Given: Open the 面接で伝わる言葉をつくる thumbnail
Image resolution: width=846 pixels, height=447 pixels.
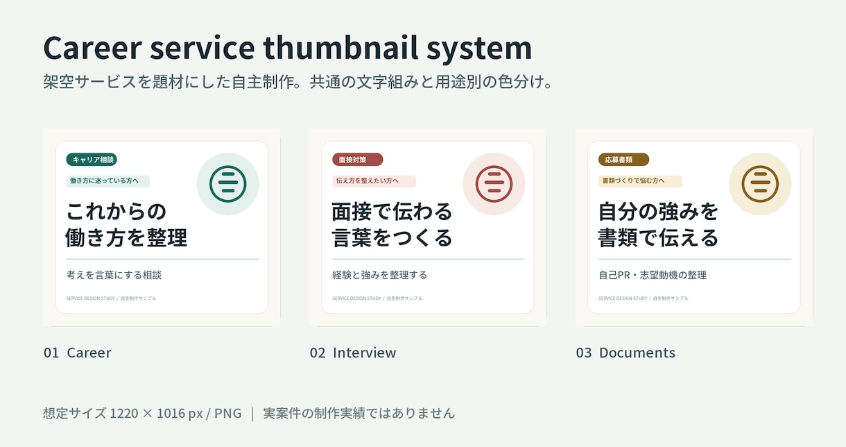Looking at the screenshot, I should coord(428,227).
